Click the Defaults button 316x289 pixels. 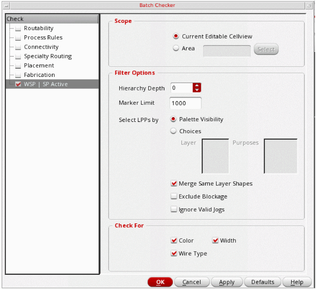(x=263, y=282)
